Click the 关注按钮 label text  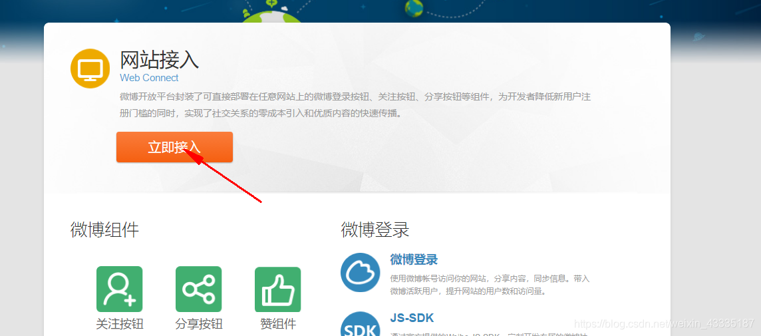click(119, 324)
